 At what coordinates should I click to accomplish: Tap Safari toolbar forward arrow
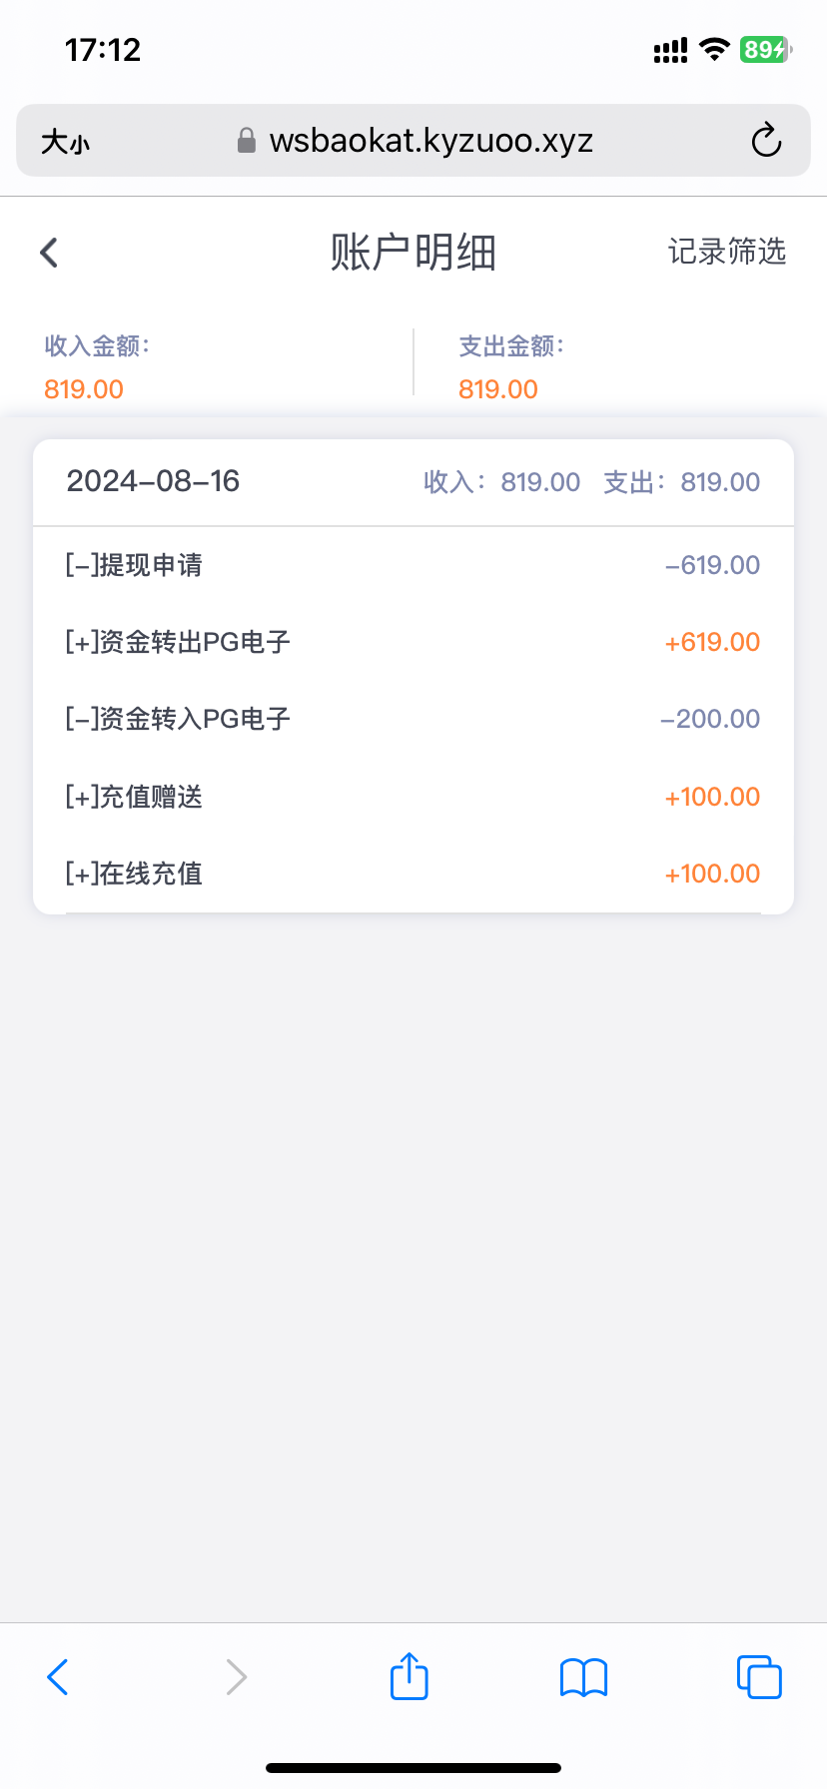tap(236, 1677)
